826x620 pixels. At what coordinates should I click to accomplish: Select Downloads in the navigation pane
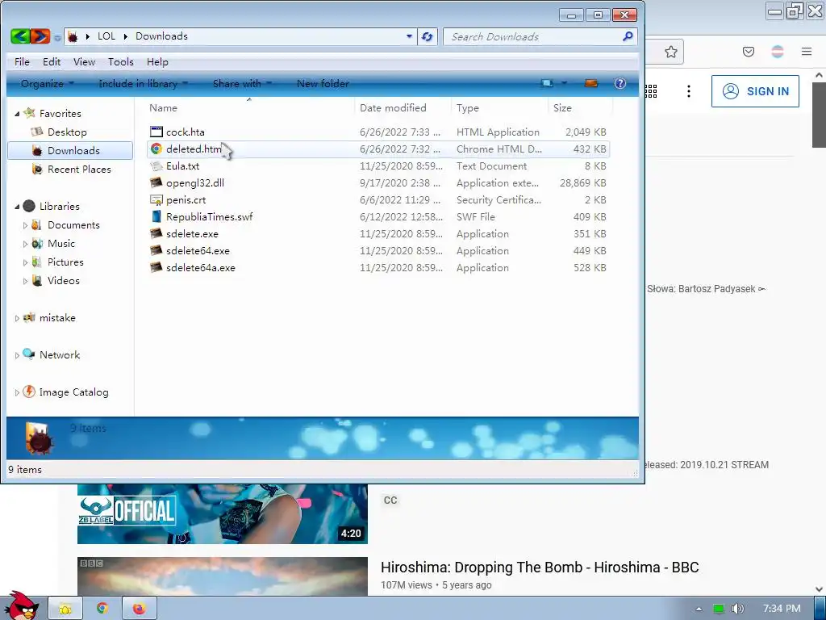coord(70,150)
